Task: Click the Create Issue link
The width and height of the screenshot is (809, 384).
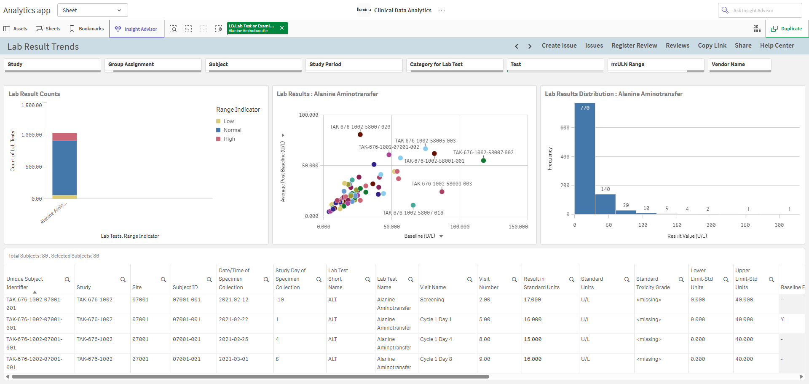Action: coord(559,46)
